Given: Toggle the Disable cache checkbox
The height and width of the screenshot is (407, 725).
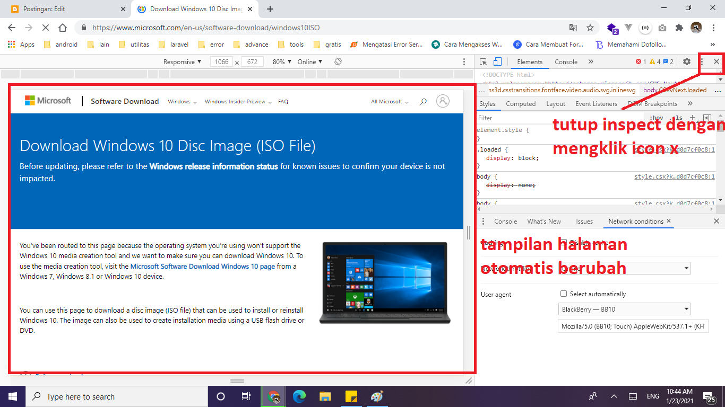Looking at the screenshot, I should (564, 242).
